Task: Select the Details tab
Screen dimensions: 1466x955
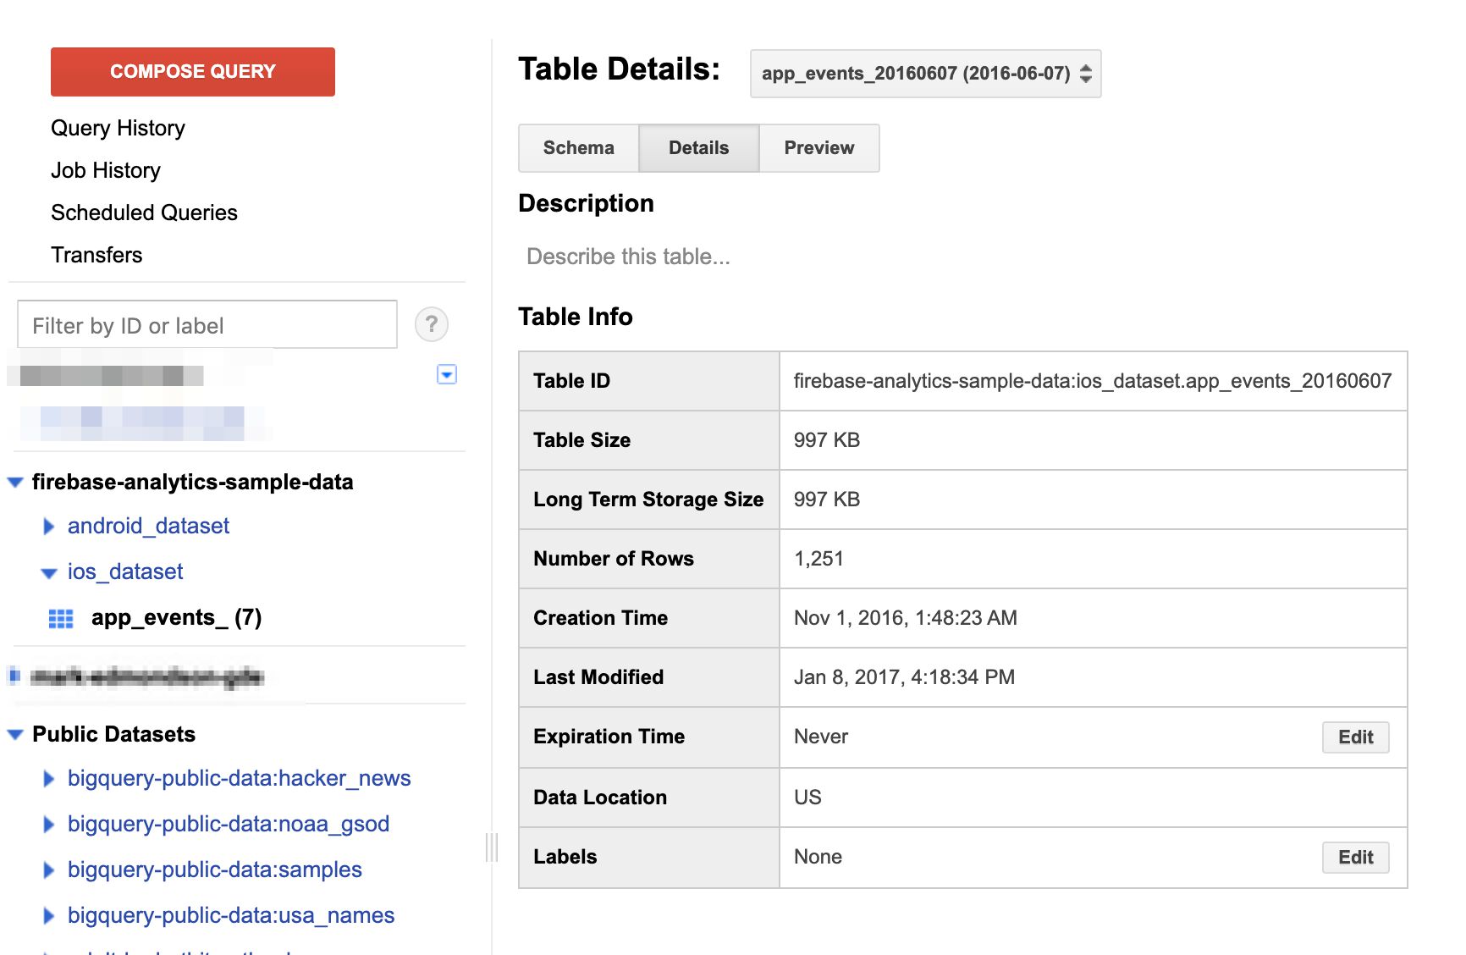Action: point(699,148)
